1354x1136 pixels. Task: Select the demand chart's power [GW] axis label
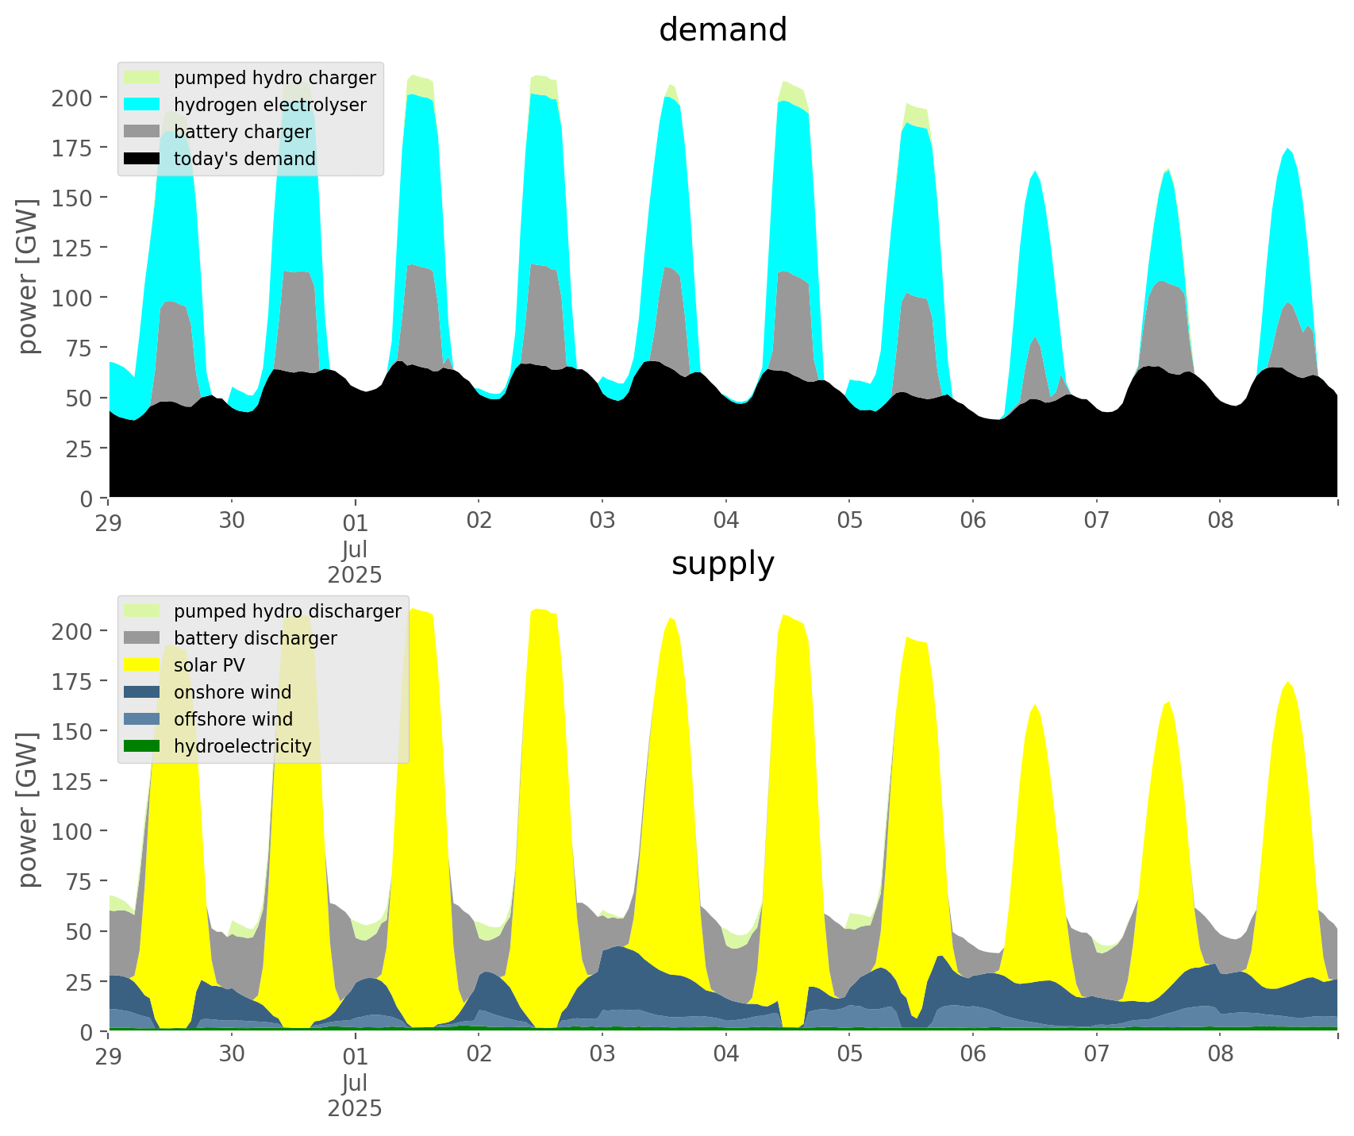(x=28, y=278)
